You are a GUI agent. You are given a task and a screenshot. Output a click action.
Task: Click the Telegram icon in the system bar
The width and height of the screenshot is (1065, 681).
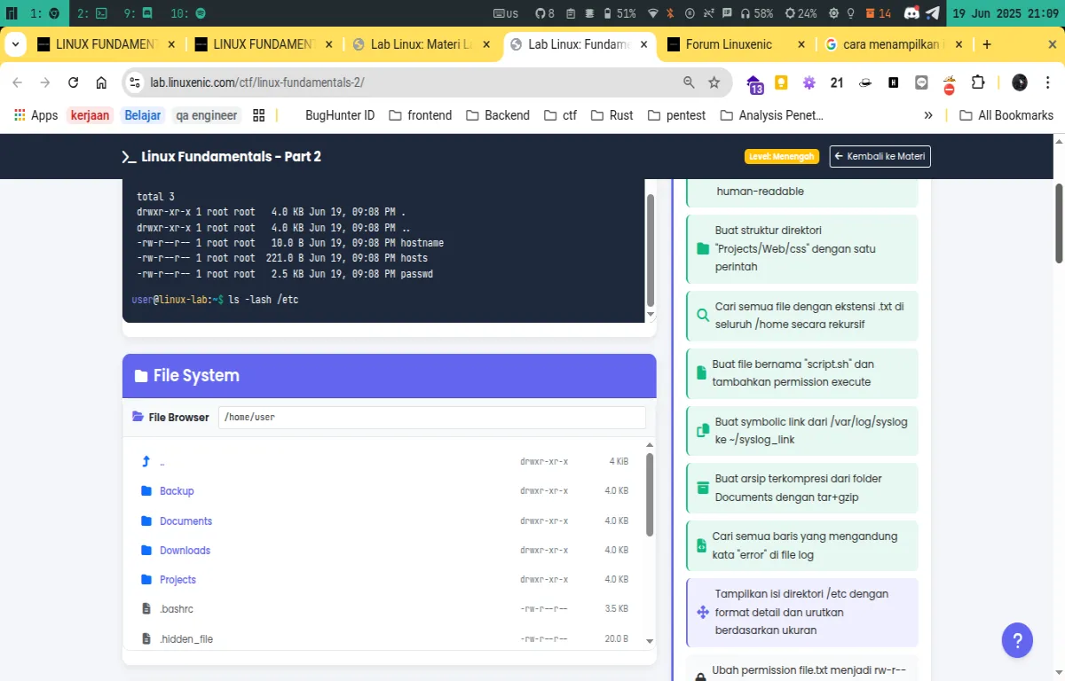(x=932, y=13)
